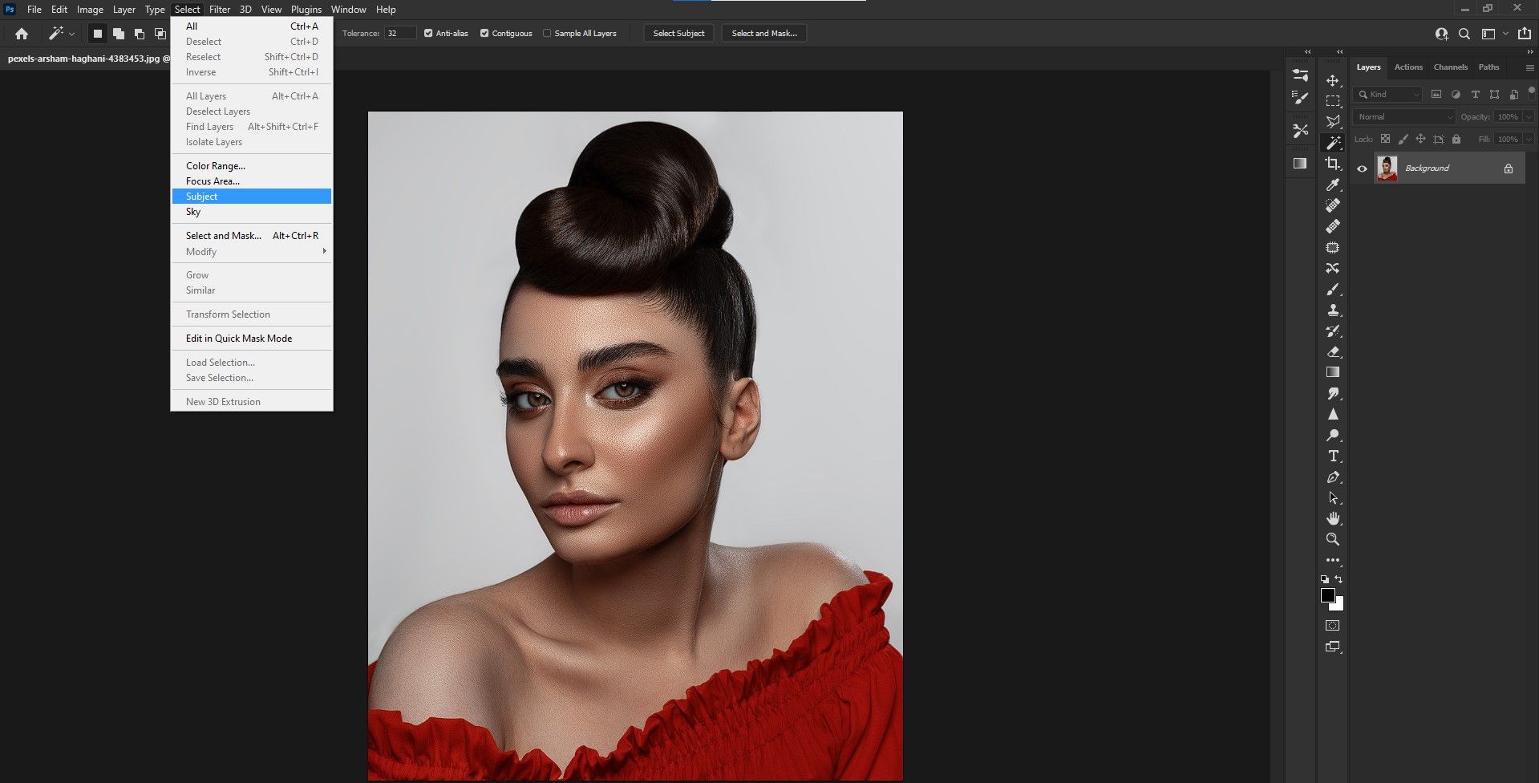Viewport: 1539px width, 783px height.
Task: Select the Hand tool
Action: pyautogui.click(x=1333, y=518)
